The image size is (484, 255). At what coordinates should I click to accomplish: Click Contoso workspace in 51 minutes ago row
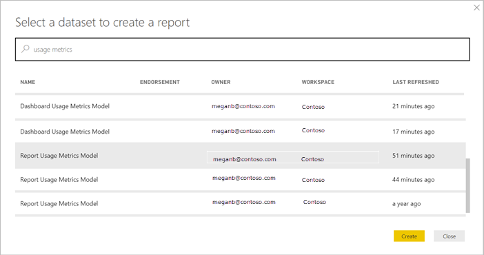pos(312,159)
